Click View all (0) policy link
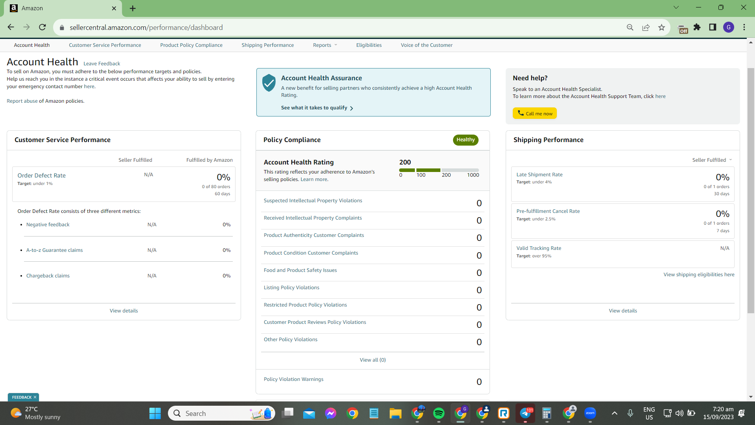The width and height of the screenshot is (755, 425). point(373,360)
